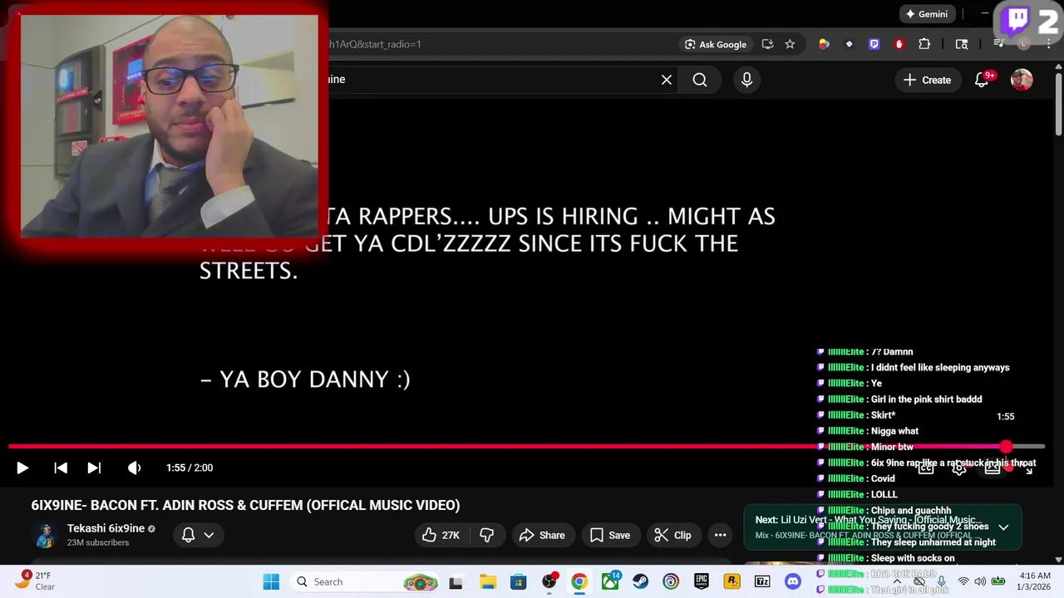Install this page as an app

(767, 44)
